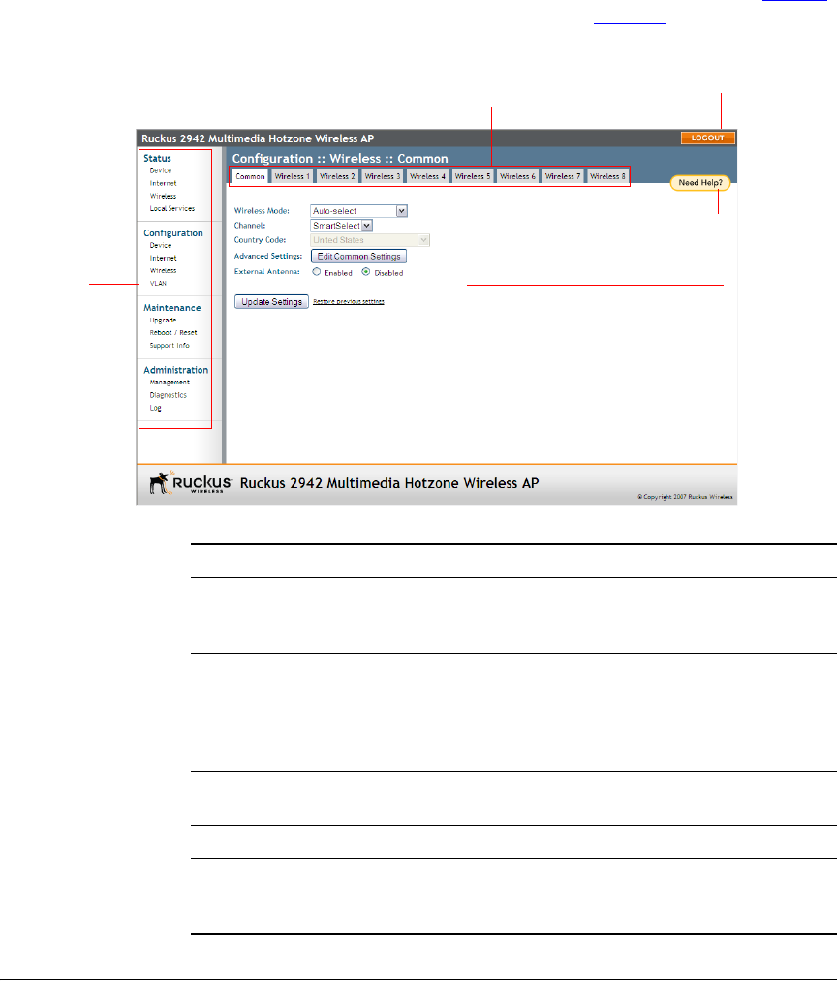This screenshot has height=981, width=837.
Task: Open Configuration Device page
Action: (x=160, y=245)
